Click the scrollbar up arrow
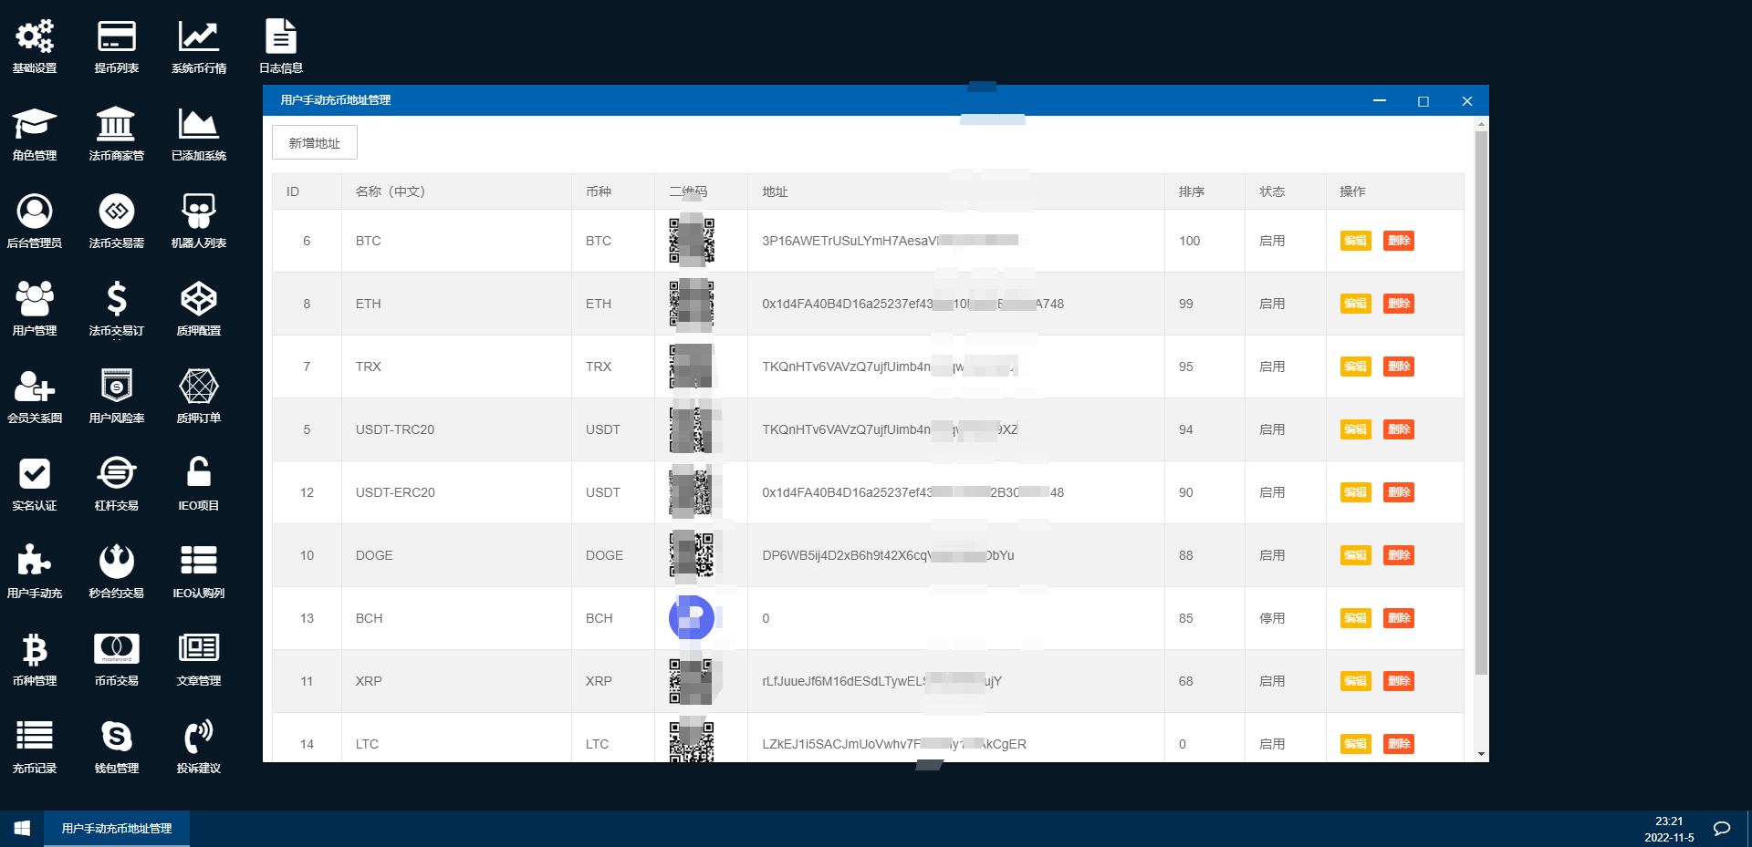This screenshot has width=1752, height=847. (1481, 123)
